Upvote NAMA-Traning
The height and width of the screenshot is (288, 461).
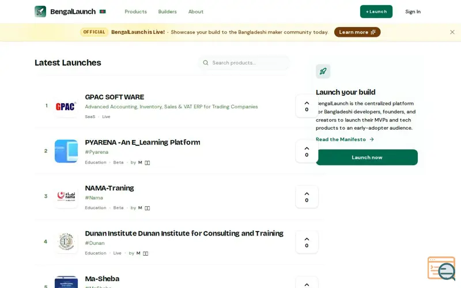(x=307, y=196)
